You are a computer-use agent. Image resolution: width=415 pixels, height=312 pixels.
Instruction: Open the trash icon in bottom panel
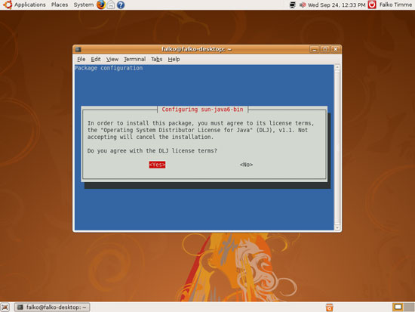click(330, 307)
